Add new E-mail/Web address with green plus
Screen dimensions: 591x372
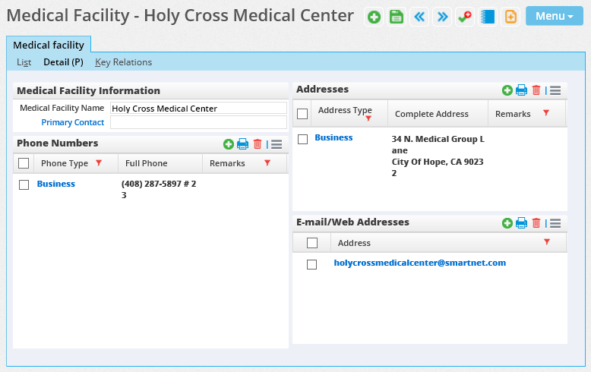tap(507, 223)
